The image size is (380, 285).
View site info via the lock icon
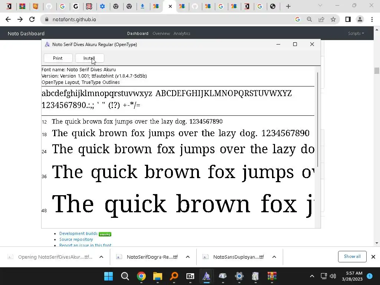pos(47,19)
